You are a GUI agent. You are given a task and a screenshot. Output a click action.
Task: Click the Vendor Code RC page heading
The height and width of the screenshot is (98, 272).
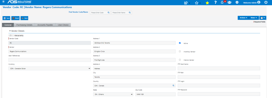click(x=37, y=7)
